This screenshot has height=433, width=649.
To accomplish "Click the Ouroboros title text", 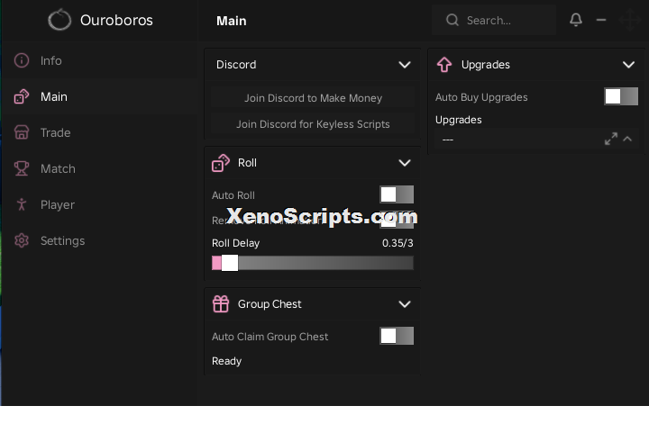I will [x=116, y=20].
